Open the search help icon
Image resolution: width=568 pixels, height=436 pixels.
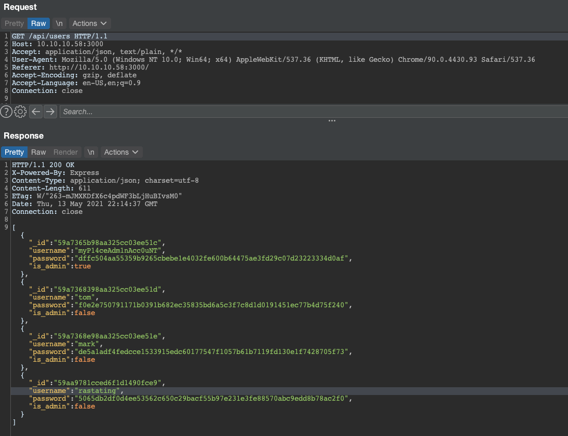click(x=6, y=111)
